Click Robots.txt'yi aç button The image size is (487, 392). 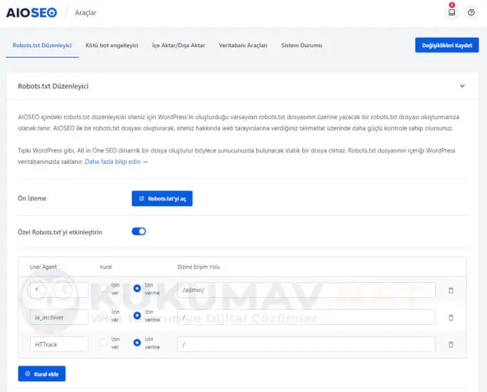[x=162, y=198]
